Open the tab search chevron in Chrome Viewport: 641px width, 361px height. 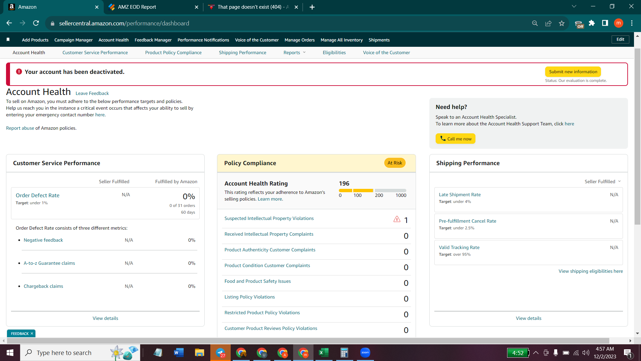click(574, 6)
